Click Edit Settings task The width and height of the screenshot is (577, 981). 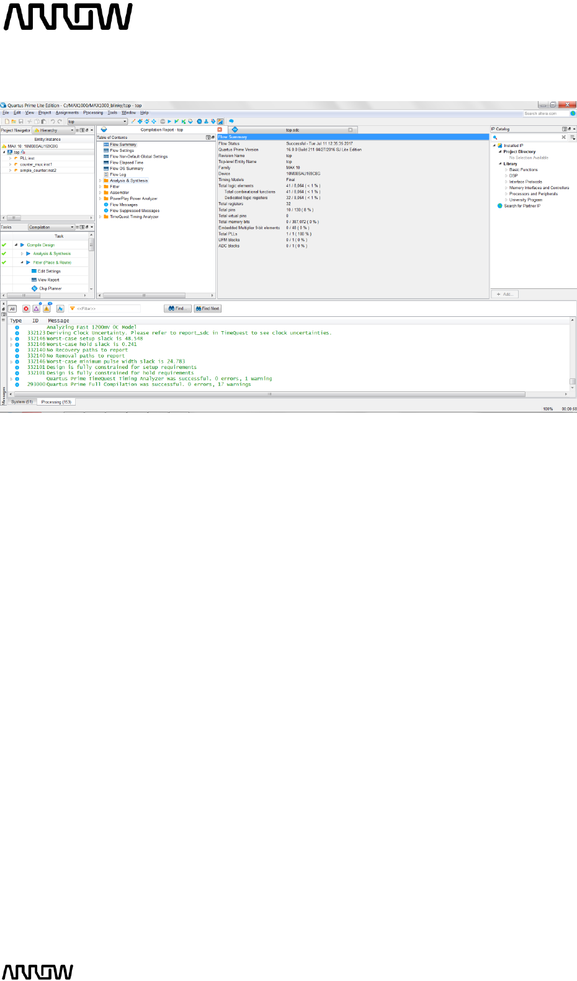pos(49,271)
